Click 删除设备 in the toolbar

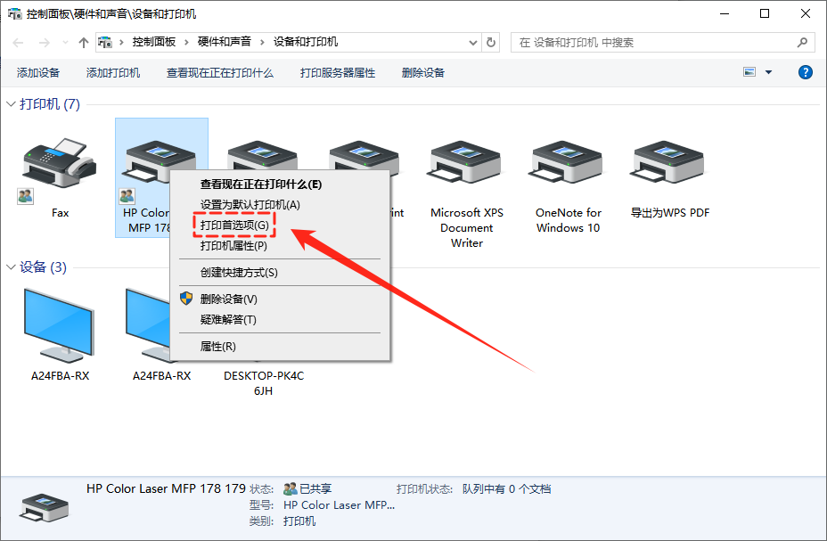point(423,73)
